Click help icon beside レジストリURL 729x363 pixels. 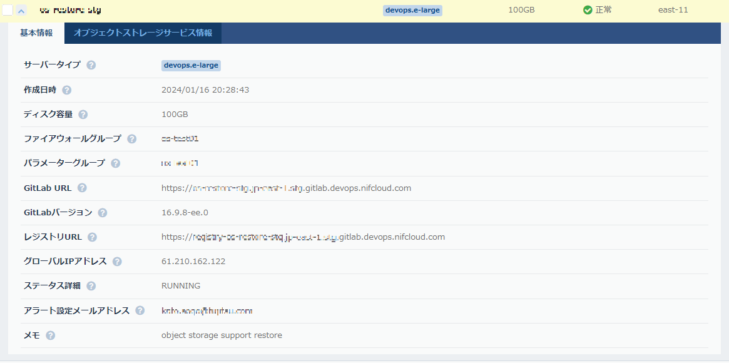(93, 237)
